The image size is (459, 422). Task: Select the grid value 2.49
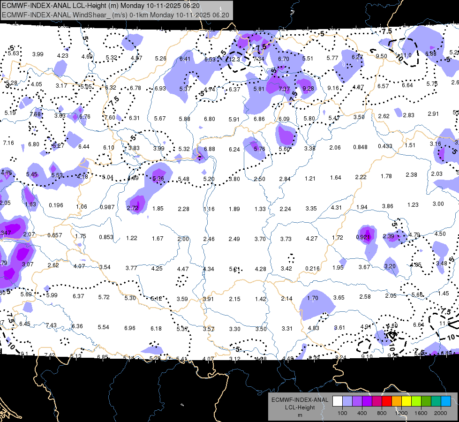coord(234,239)
